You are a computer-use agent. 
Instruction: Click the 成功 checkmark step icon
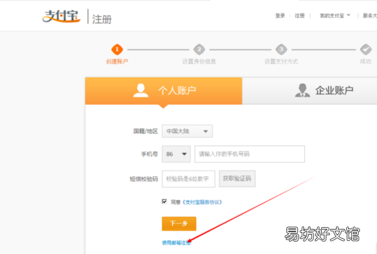click(x=366, y=50)
